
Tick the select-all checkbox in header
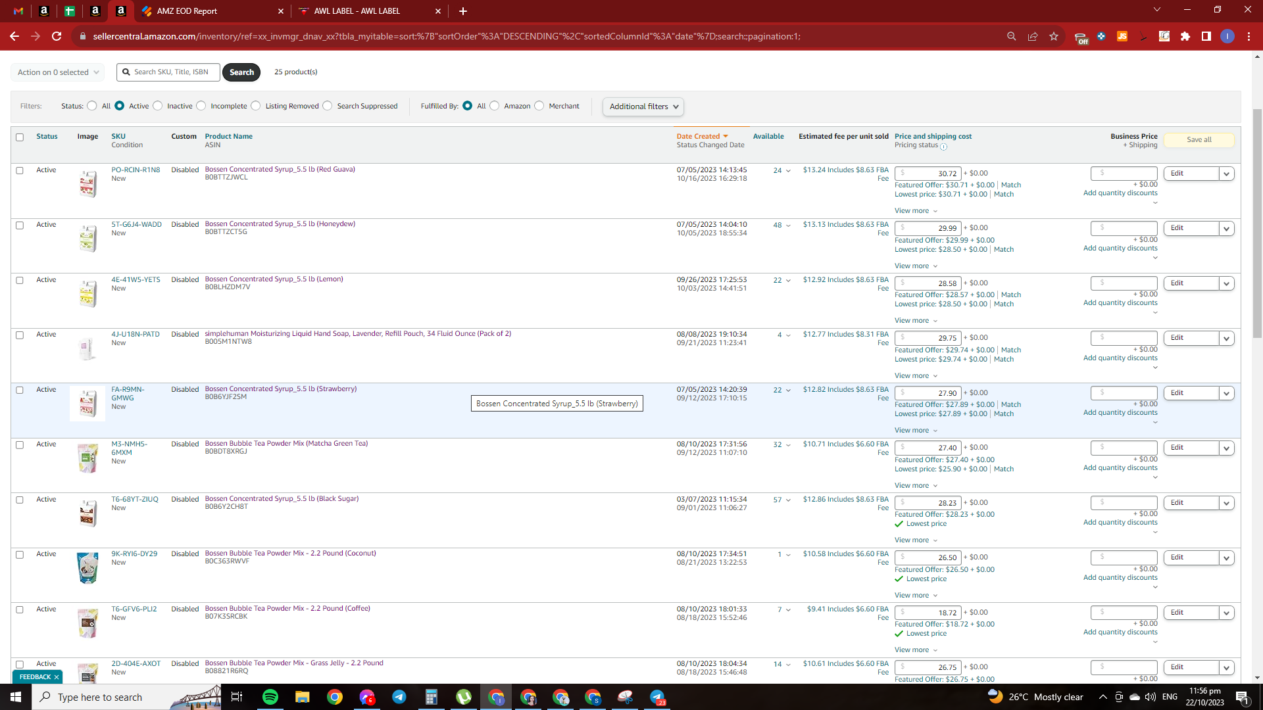tap(20, 137)
